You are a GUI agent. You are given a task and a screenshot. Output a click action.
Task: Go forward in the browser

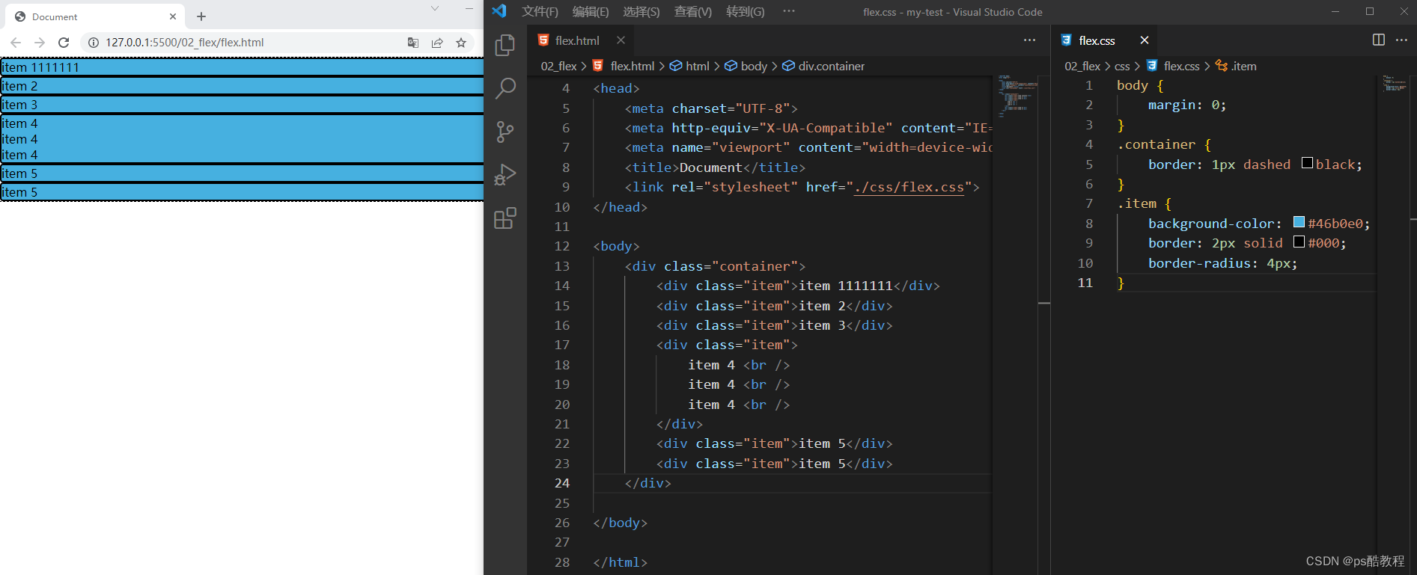[40, 43]
